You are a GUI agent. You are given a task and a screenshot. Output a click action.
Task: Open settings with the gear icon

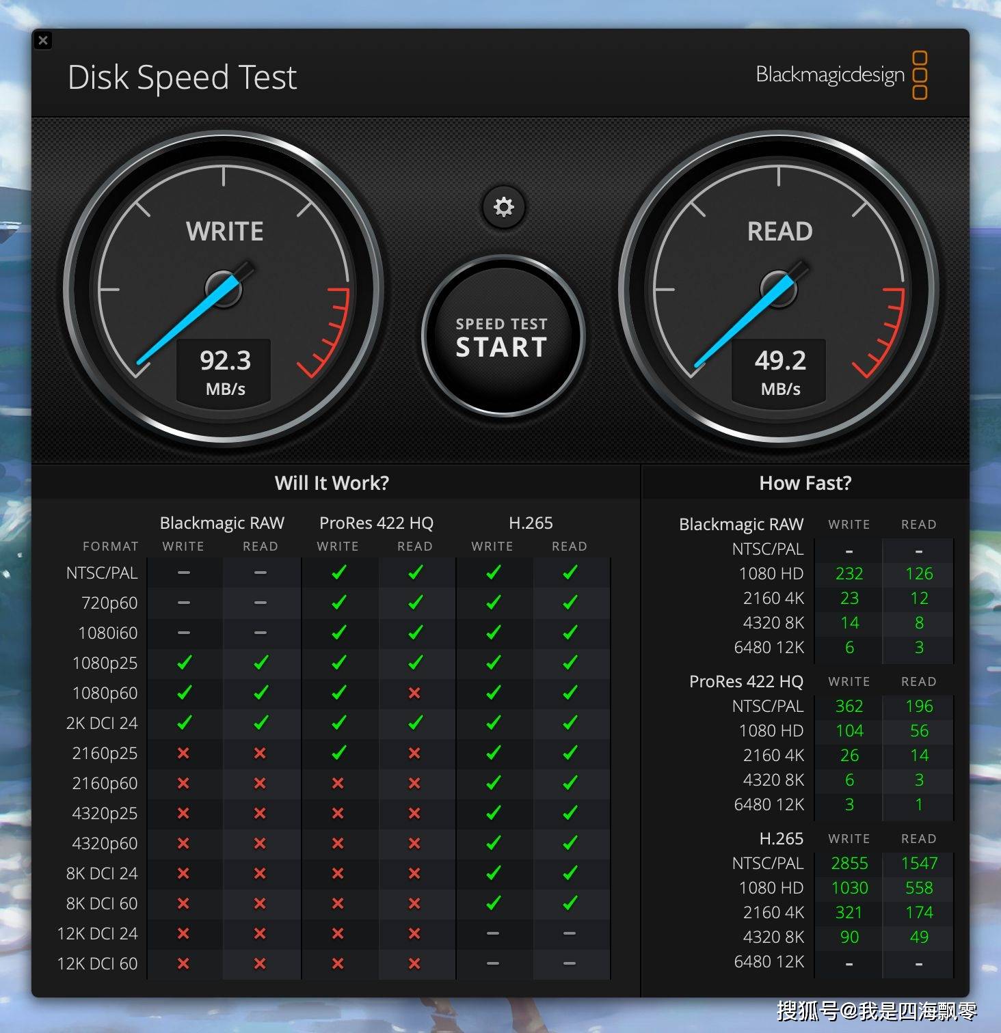point(503,206)
